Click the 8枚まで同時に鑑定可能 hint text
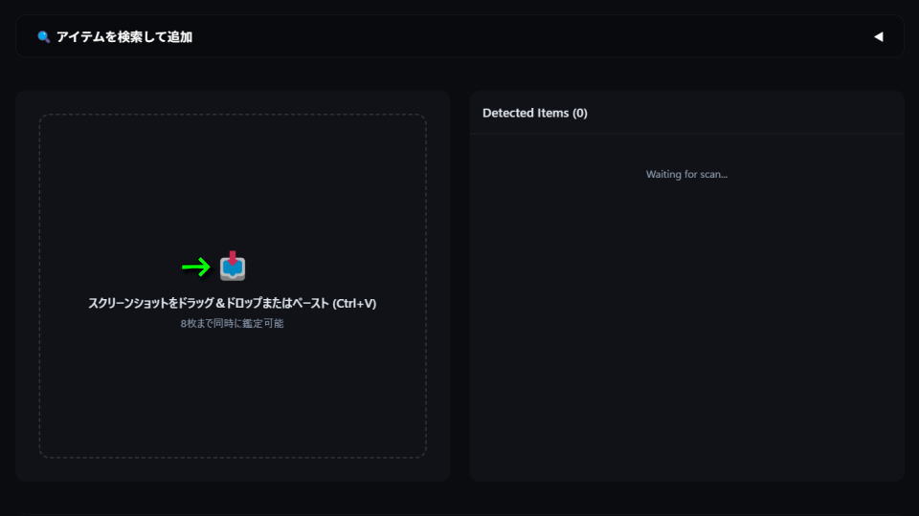Image resolution: width=919 pixels, height=516 pixels. point(232,324)
